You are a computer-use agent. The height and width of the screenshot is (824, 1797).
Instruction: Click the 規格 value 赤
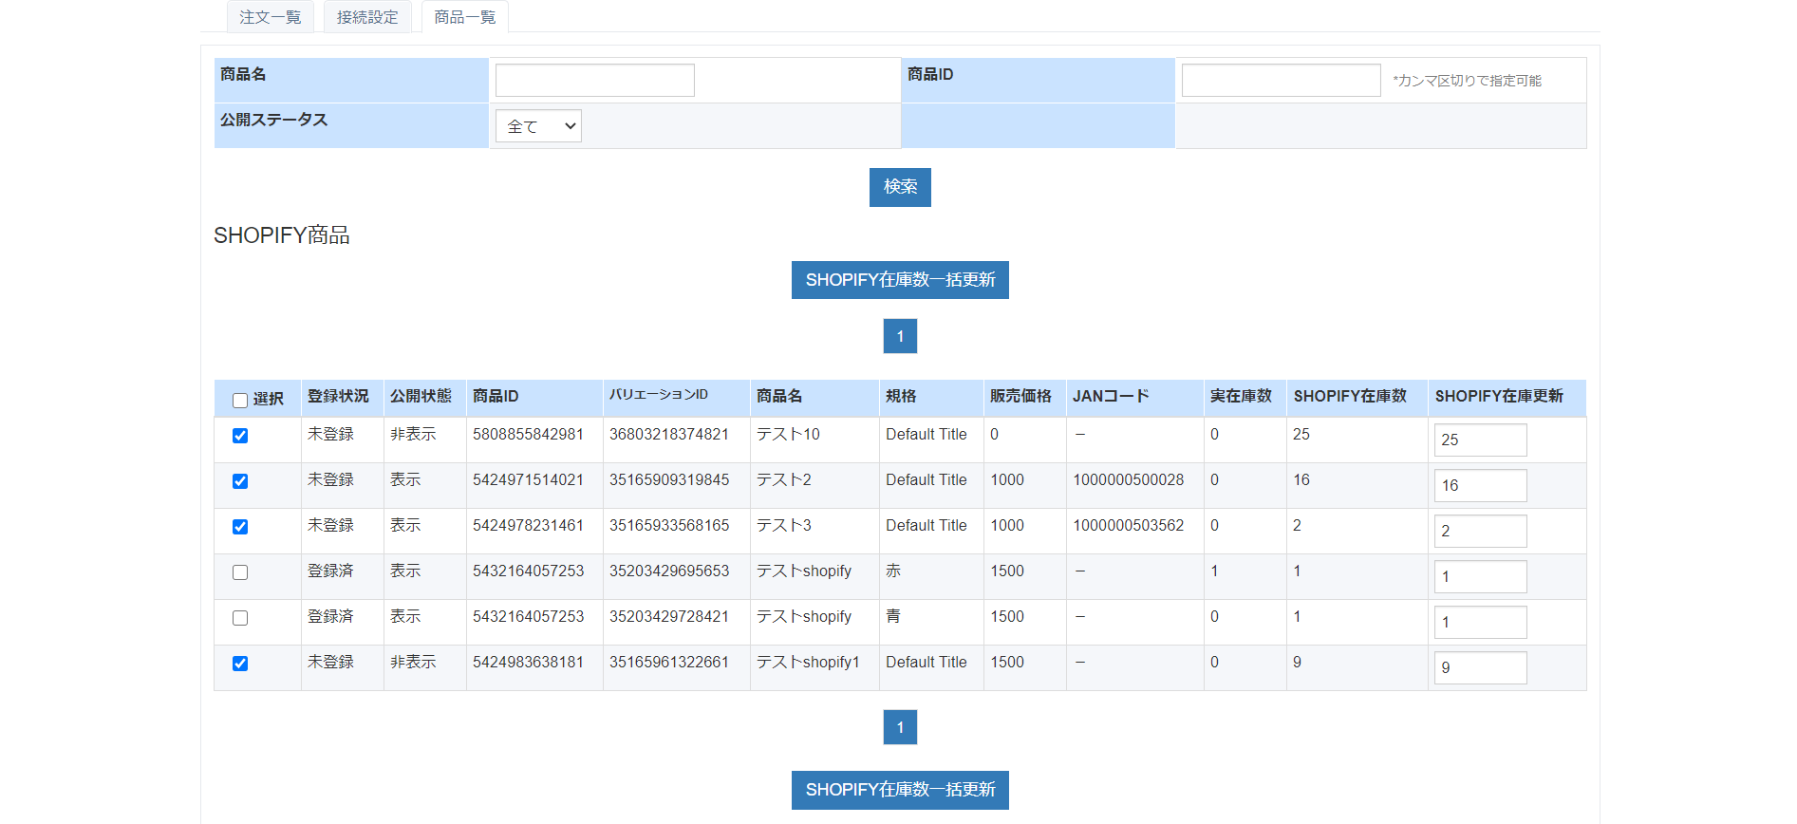[x=893, y=571]
